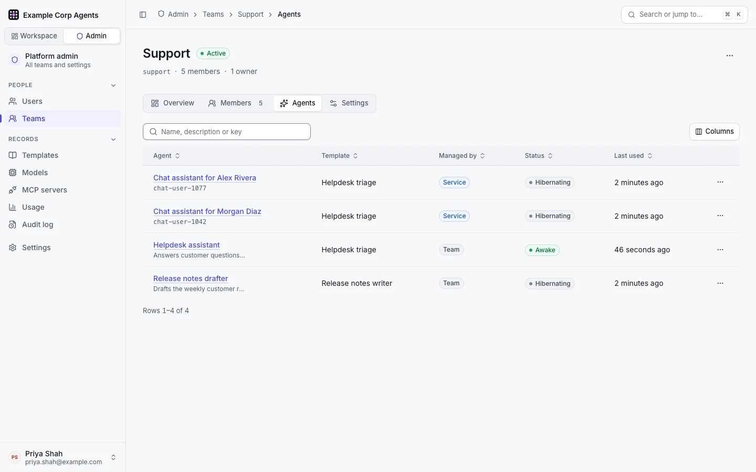Open the Overview tab
The width and height of the screenshot is (756, 472).
coord(172,103)
